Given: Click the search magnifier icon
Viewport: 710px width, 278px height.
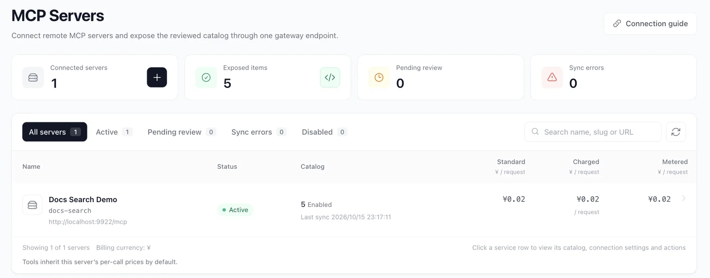Looking at the screenshot, I should (x=535, y=132).
